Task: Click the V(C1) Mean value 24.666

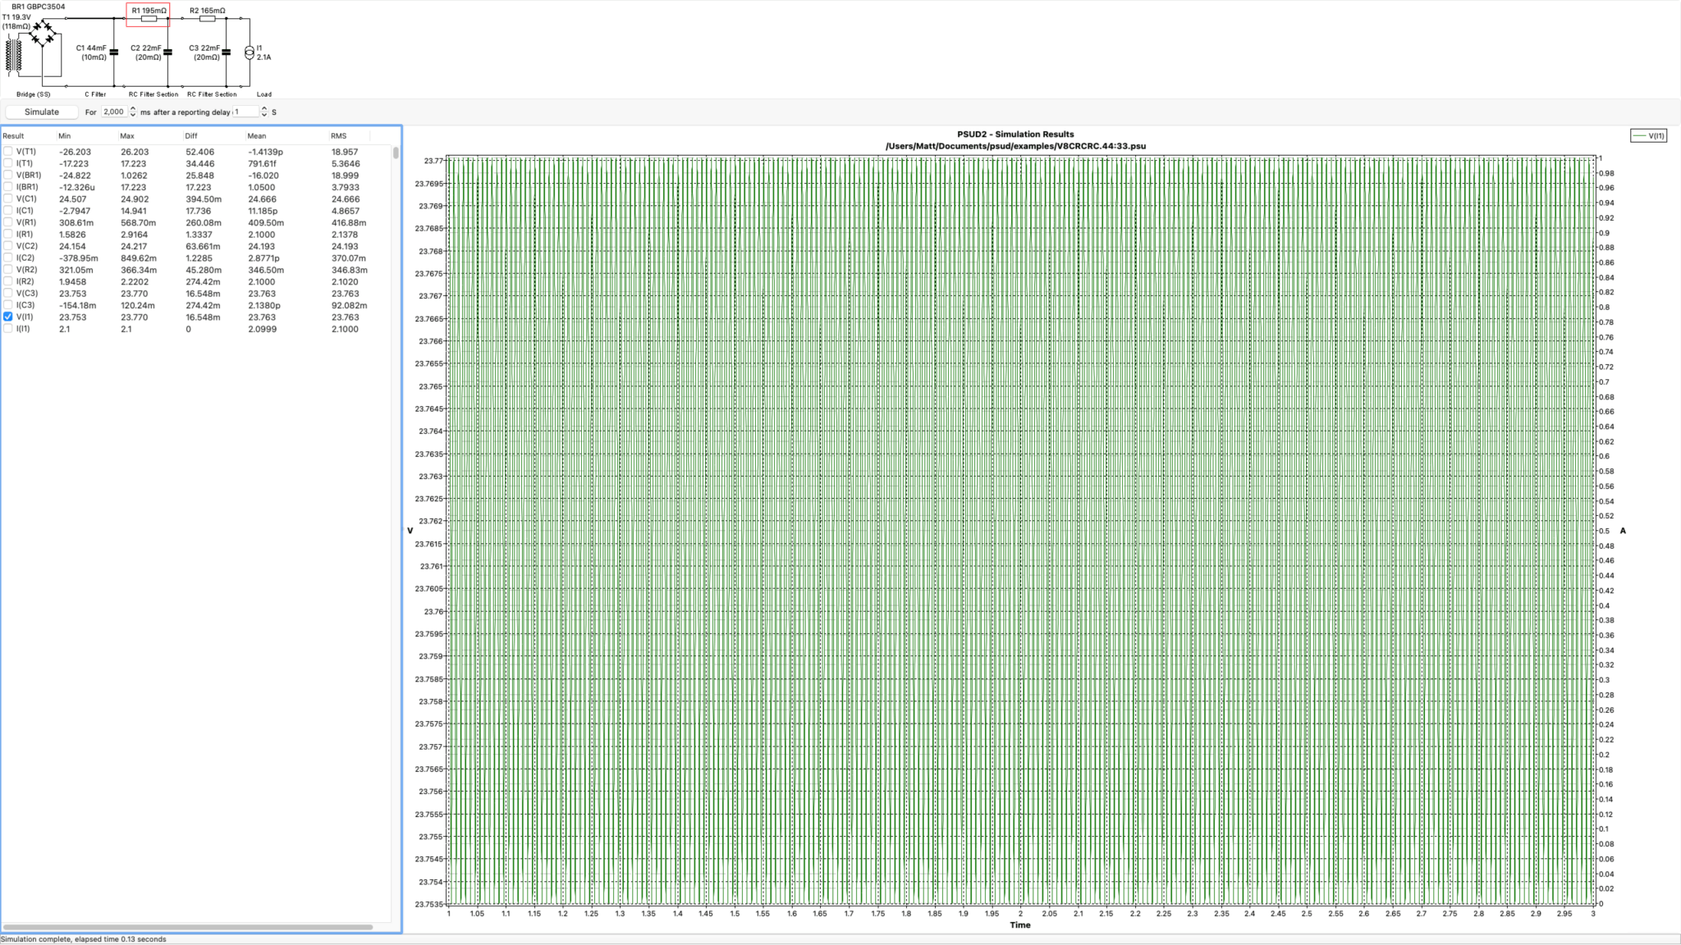Action: [x=262, y=199]
